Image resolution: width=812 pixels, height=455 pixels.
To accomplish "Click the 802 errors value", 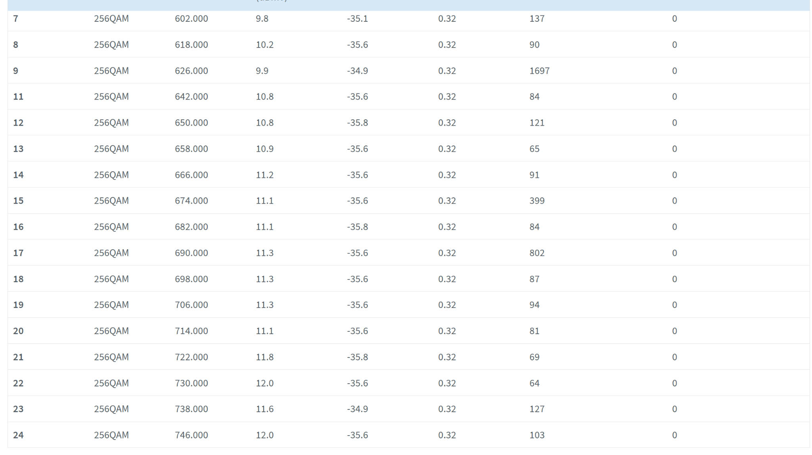I will point(537,253).
